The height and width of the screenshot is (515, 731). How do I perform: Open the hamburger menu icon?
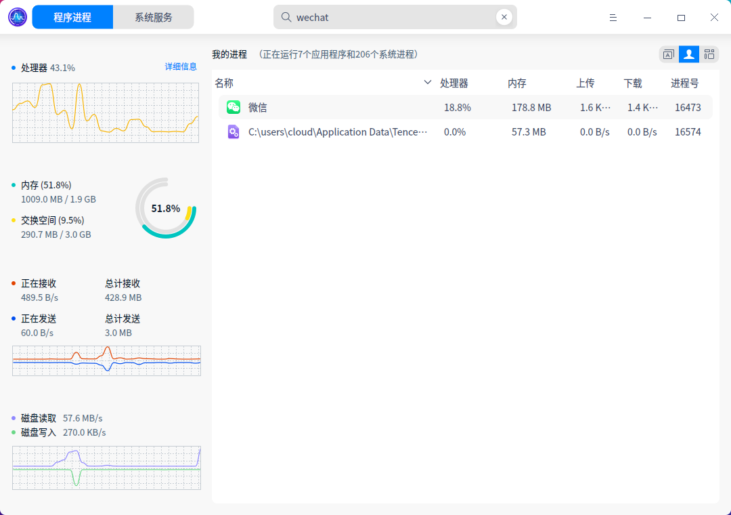pos(613,18)
